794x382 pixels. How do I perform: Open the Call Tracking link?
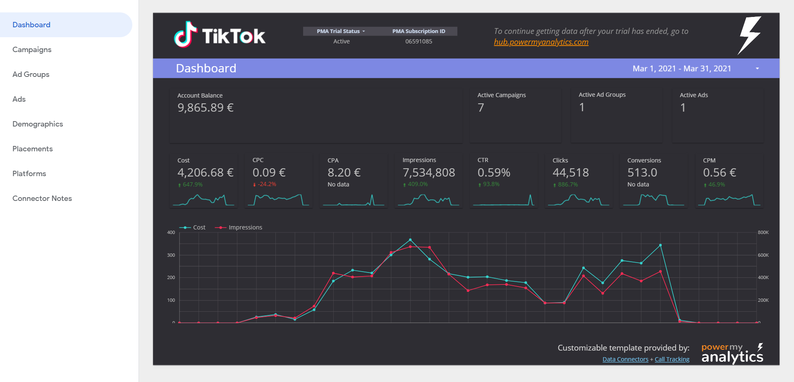click(x=672, y=359)
